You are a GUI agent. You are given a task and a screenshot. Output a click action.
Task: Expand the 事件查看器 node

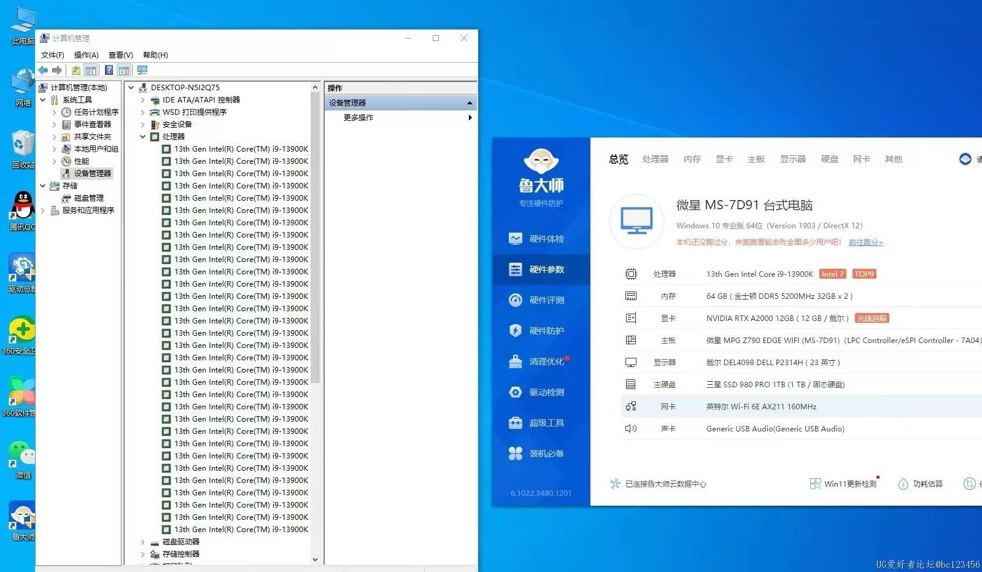(x=54, y=125)
